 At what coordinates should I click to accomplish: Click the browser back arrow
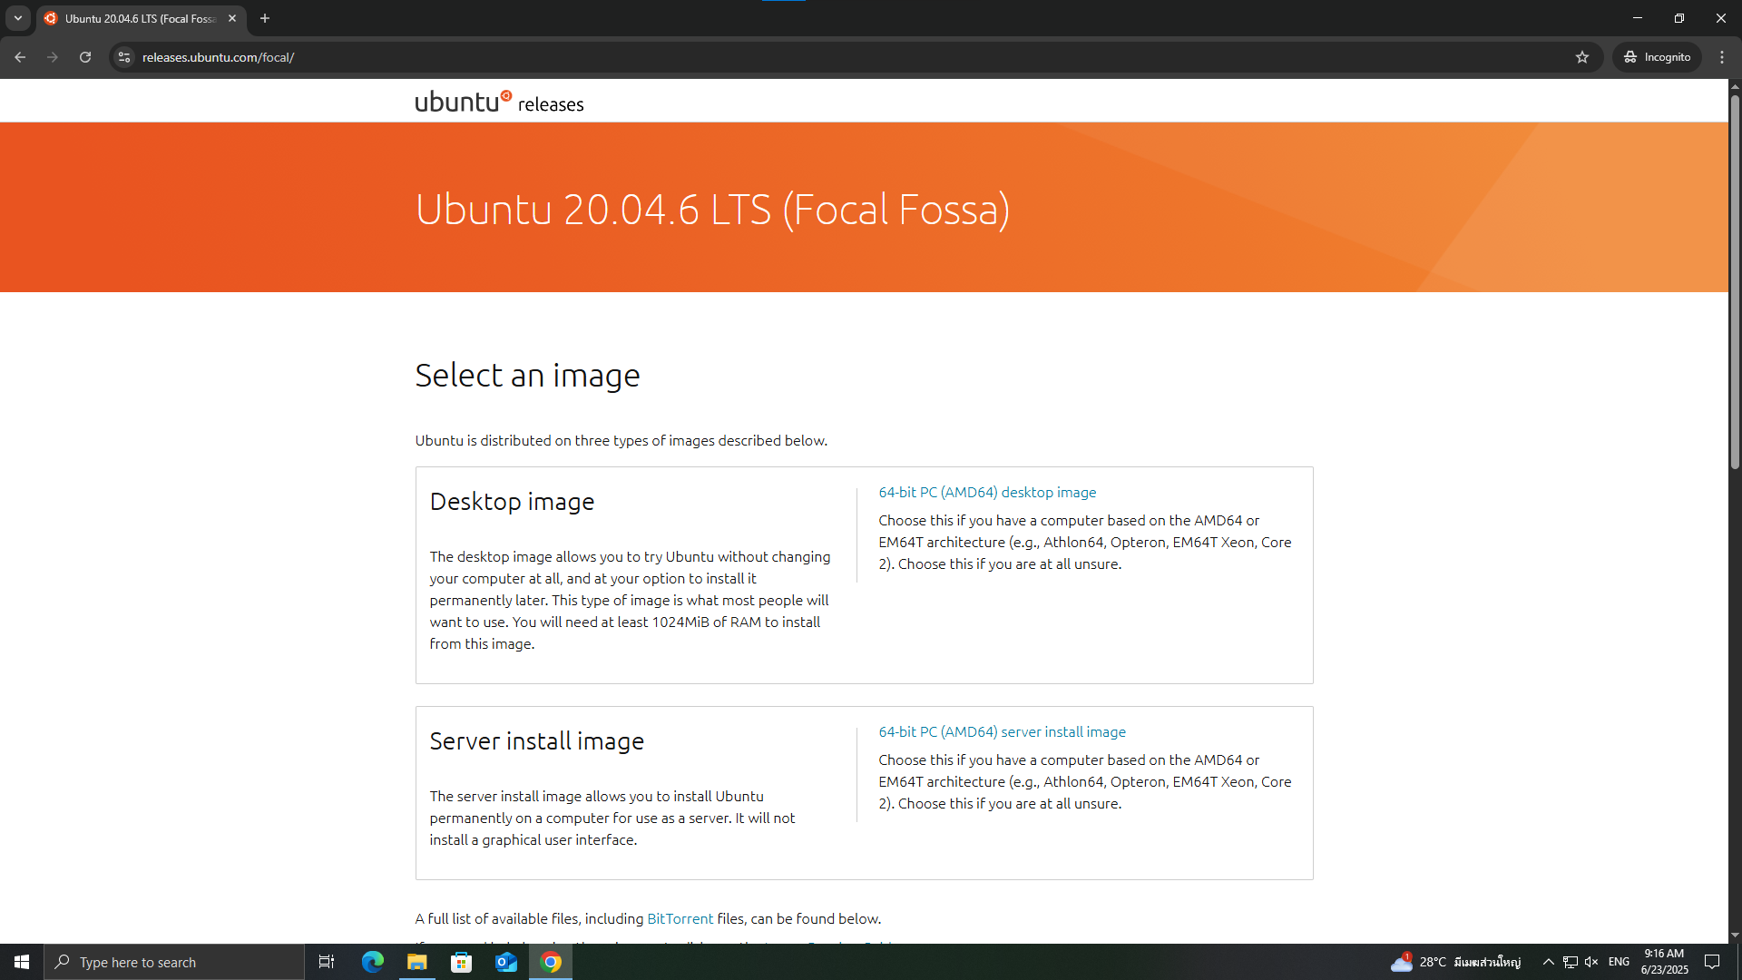tap(20, 57)
